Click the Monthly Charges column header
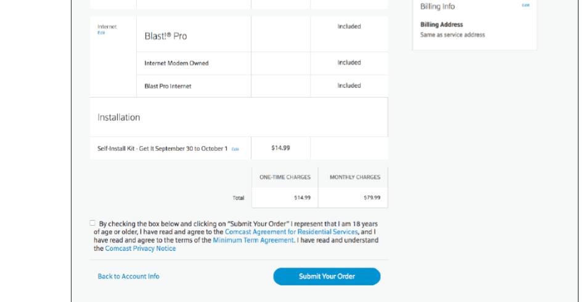Viewport: 583px width, 302px height. (355, 177)
